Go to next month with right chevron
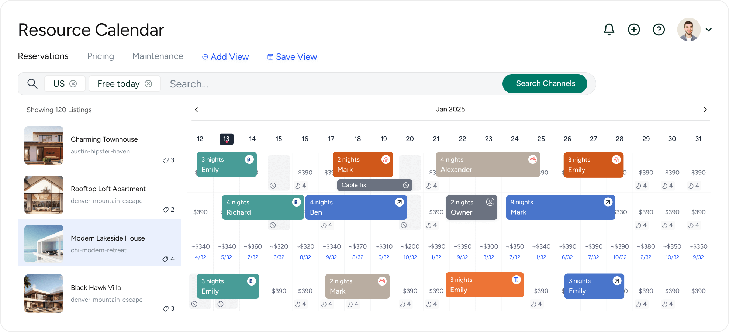This screenshot has height=332, width=729. coord(705,110)
